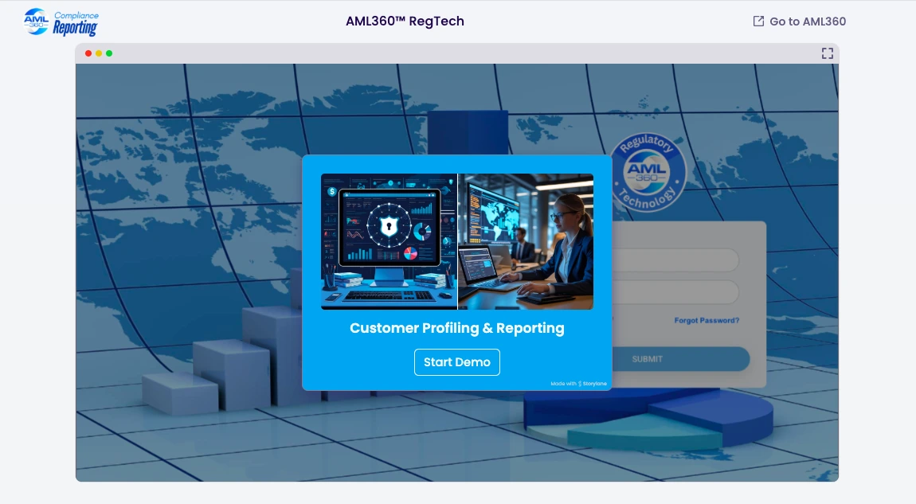Click the woman at laptop demo image

pyautogui.click(x=526, y=241)
